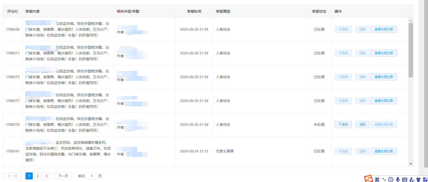Open the emoji smiley panel
This screenshot has width=428, height=182.
[391, 179]
